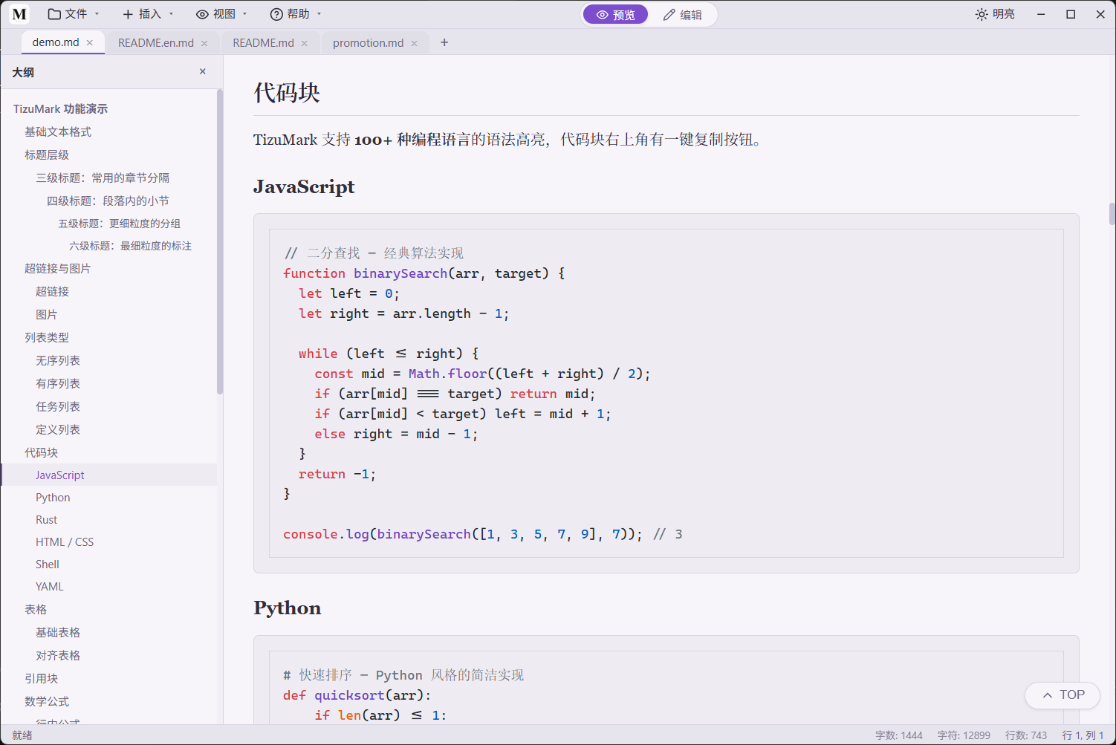Switch to 预览 preview mode
This screenshot has height=745, width=1116.
pyautogui.click(x=615, y=15)
